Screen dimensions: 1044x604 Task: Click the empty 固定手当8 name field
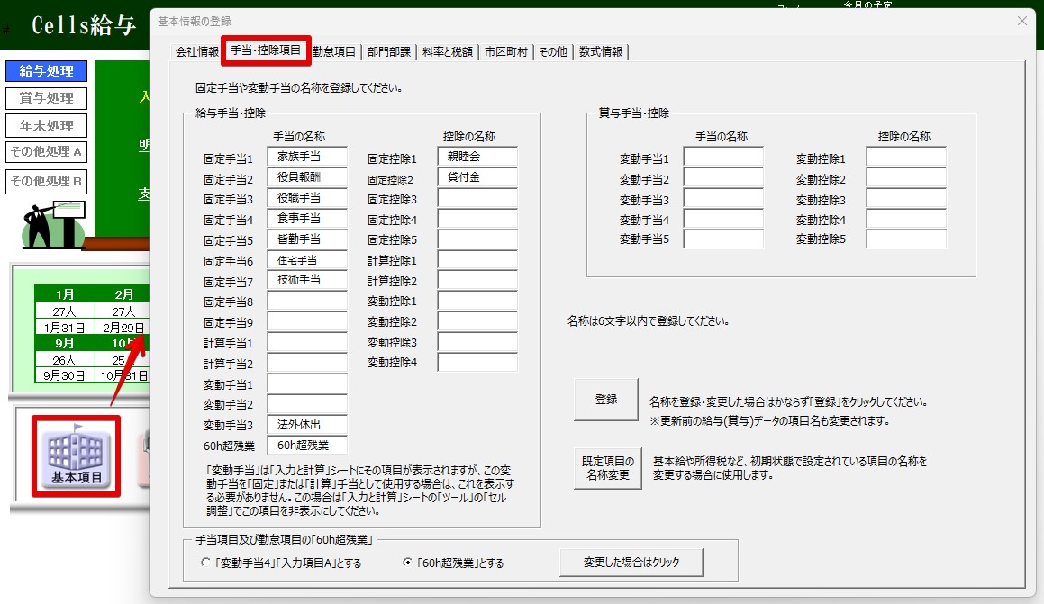coord(307,302)
